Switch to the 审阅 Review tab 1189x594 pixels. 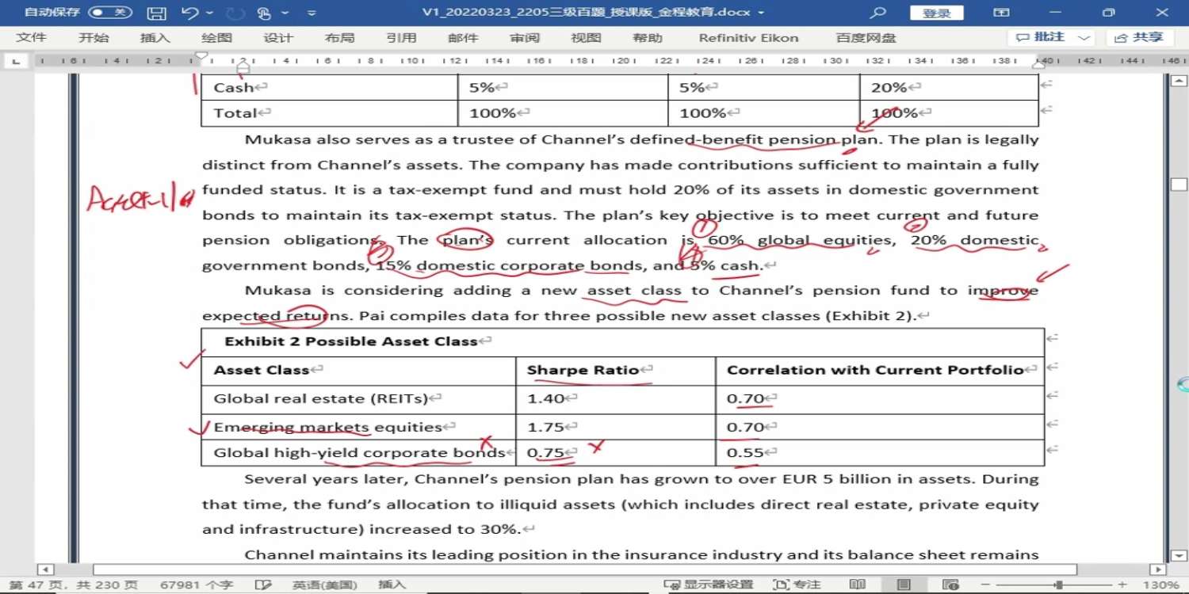pyautogui.click(x=525, y=38)
